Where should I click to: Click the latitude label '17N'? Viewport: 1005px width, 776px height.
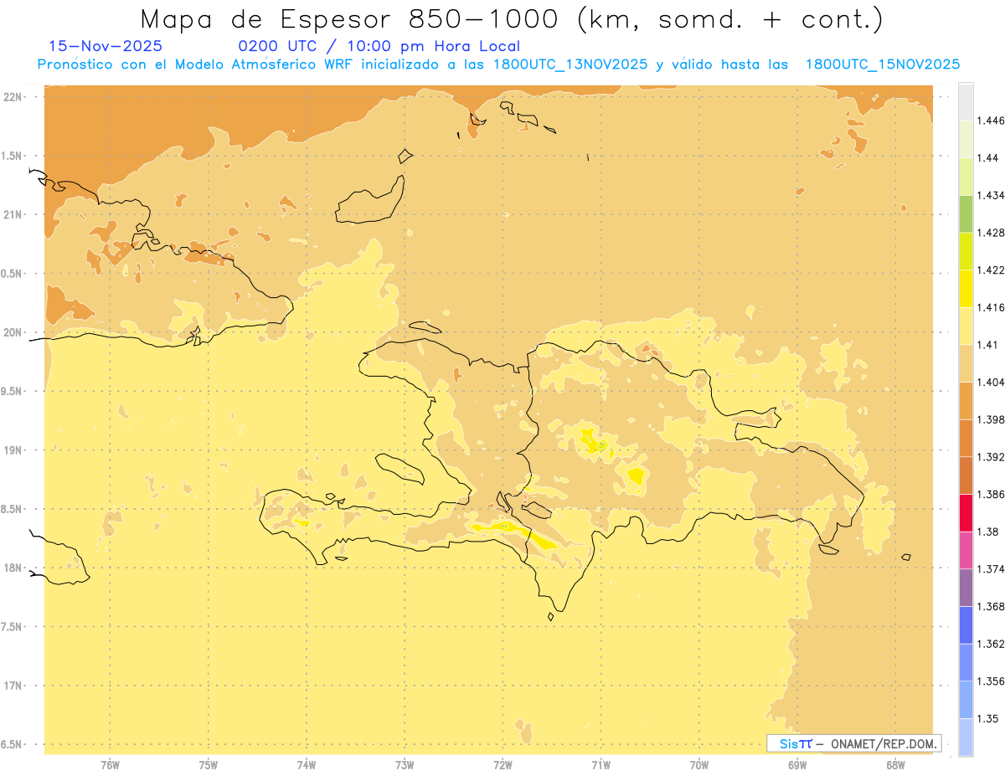click(x=13, y=686)
